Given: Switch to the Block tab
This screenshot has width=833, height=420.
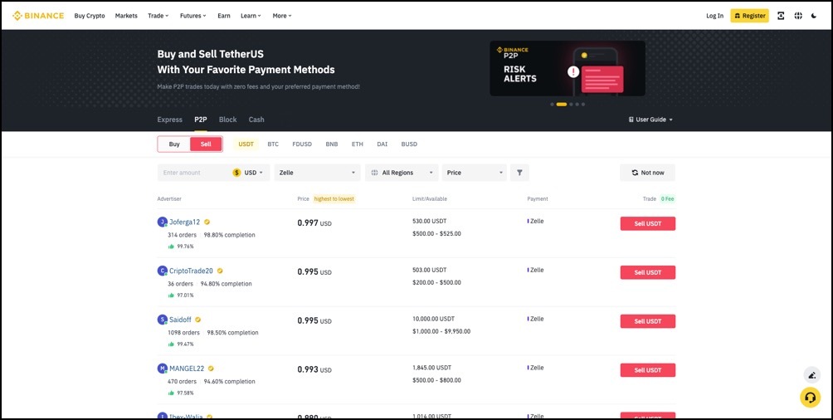Looking at the screenshot, I should click(x=227, y=120).
